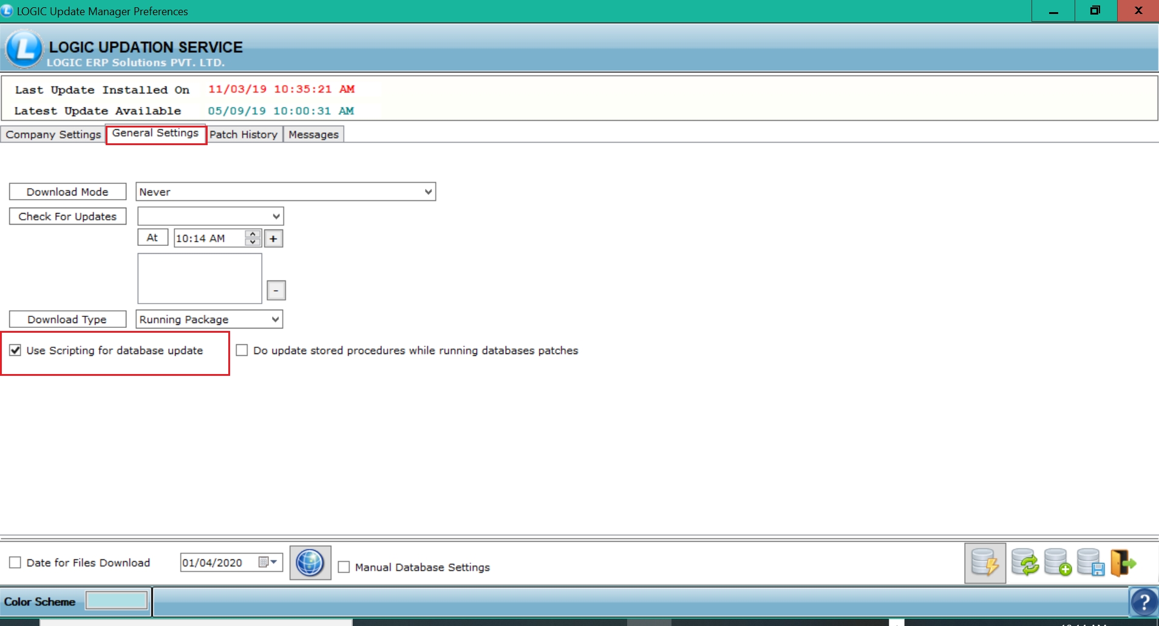
Task: Click the database refresh arrows icon
Action: [1025, 563]
